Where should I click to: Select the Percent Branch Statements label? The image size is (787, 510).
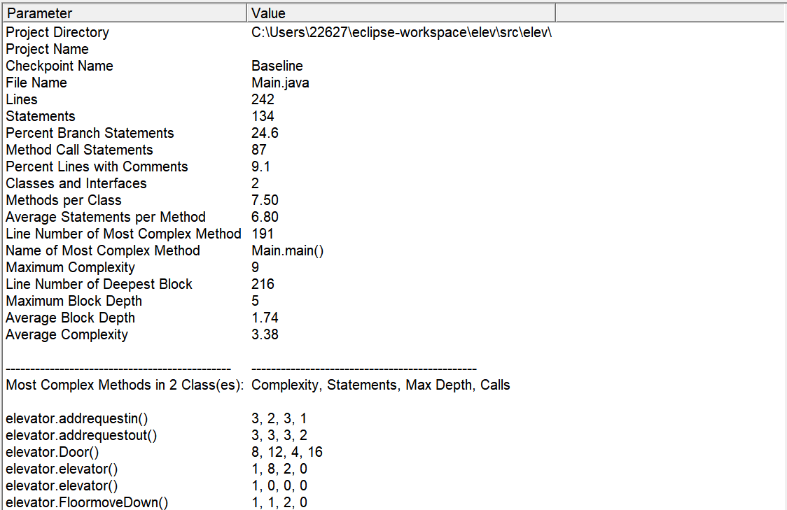[90, 134]
